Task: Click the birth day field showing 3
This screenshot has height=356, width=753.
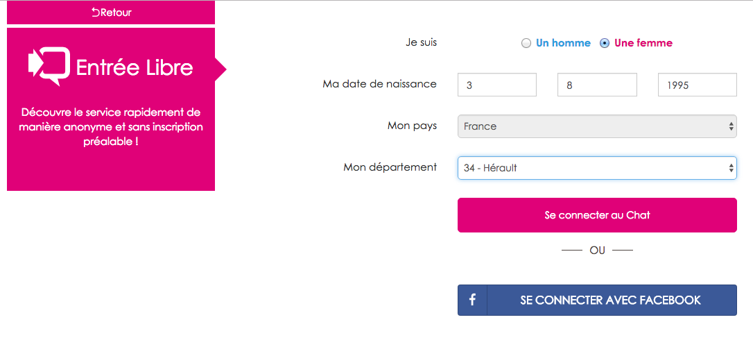Action: [x=497, y=85]
